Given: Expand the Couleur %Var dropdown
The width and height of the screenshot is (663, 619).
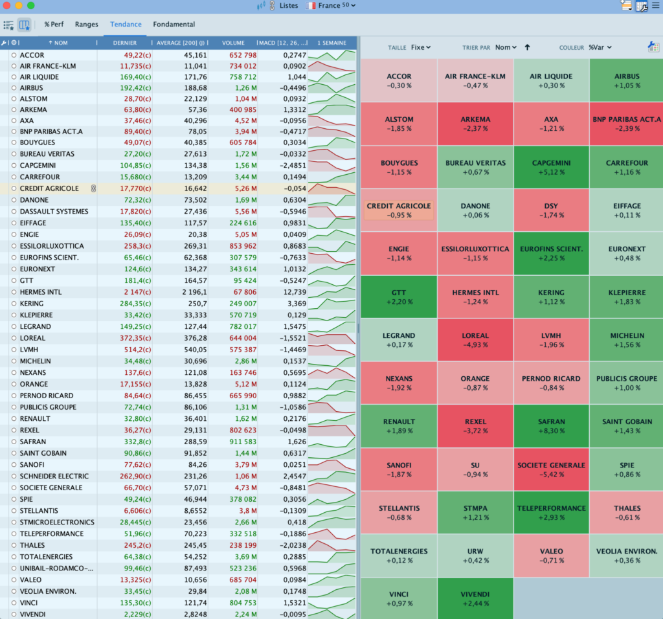Looking at the screenshot, I should [x=600, y=47].
